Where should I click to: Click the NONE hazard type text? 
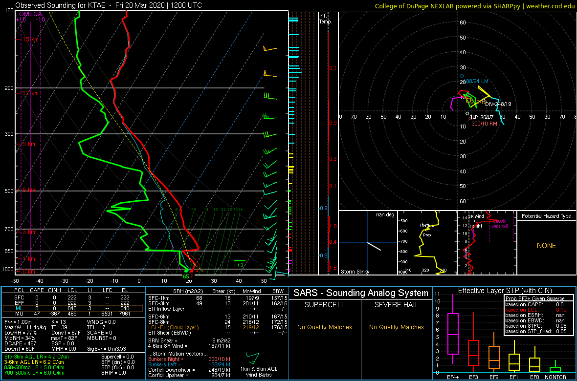[546, 246]
